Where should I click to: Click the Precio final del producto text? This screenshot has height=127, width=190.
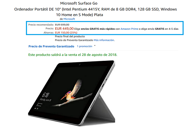70,36
